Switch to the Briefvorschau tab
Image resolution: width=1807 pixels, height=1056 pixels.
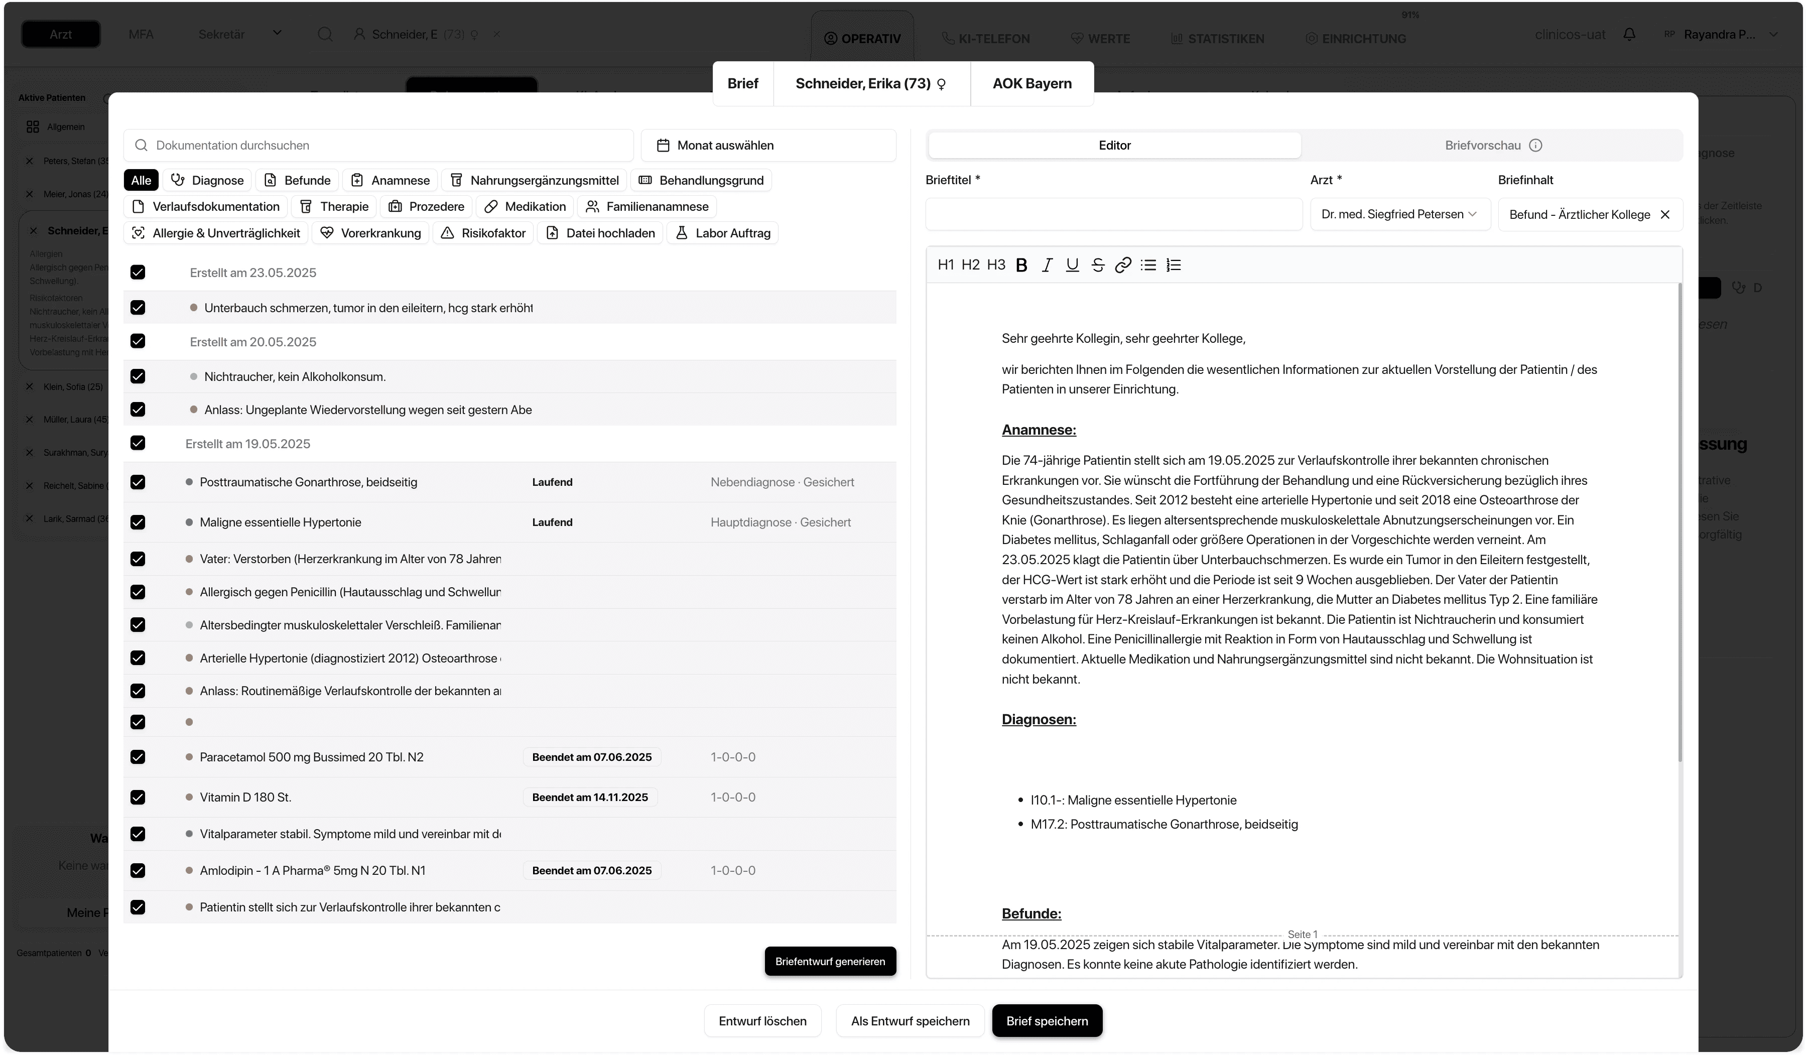click(x=1482, y=146)
